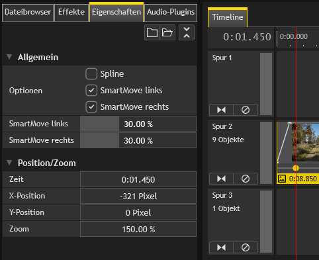Click the '9 Objekte' text on Spur 2
The height and width of the screenshot is (260, 319).
click(x=228, y=140)
